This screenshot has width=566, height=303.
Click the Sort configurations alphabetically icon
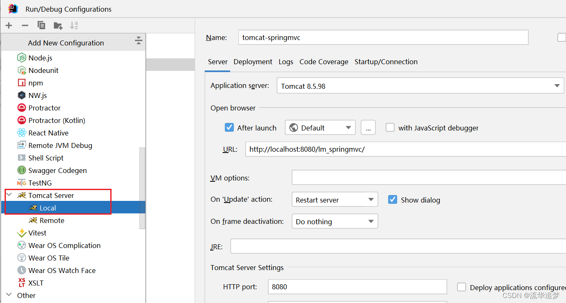(x=74, y=25)
